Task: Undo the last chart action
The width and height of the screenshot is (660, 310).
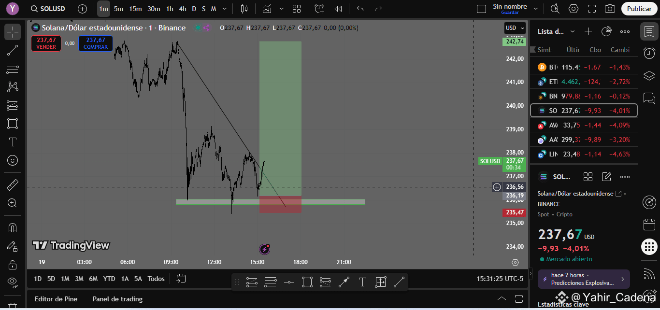Action: click(x=360, y=9)
